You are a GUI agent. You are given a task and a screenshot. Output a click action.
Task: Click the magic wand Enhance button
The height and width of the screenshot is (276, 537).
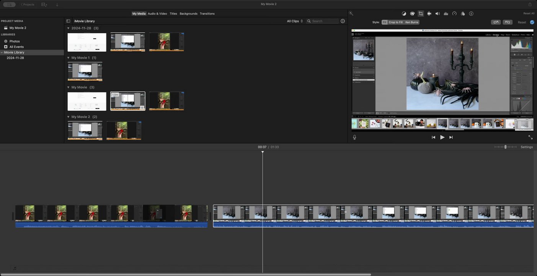(351, 13)
